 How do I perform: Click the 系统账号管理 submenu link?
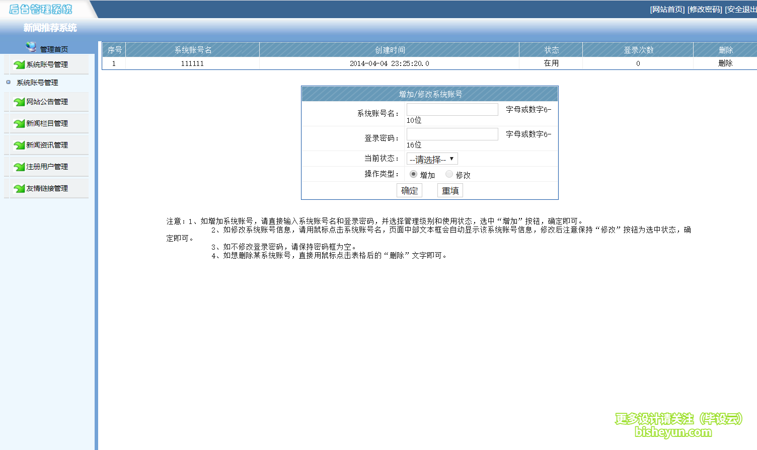[x=37, y=83]
